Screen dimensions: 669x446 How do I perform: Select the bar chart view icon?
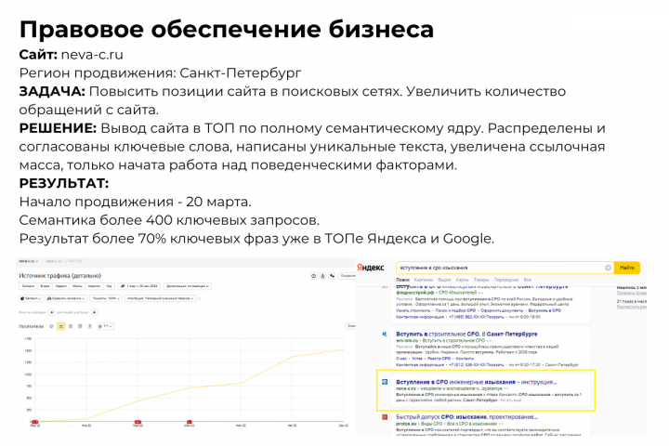pyautogui.click(x=80, y=326)
